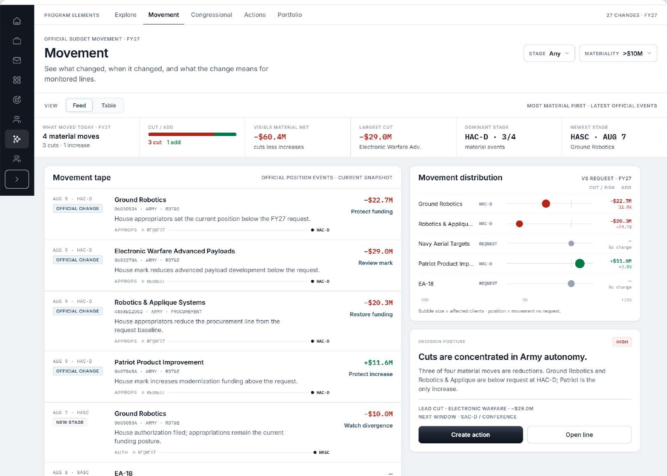667x476 pixels.
Task: Click the green Patriot Product bubble in distribution
Action: tap(580, 264)
